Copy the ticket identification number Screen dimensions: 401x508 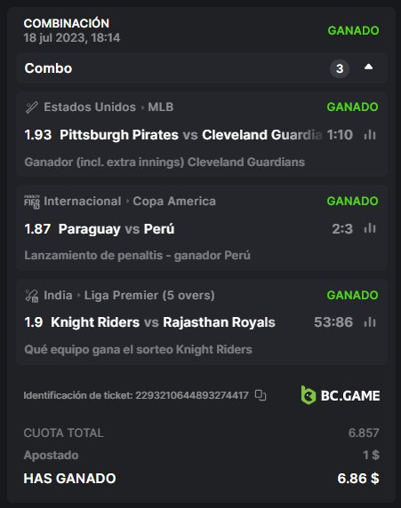(261, 395)
